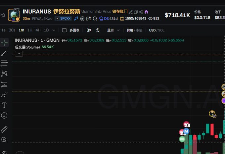Click the UraniumInUrAnus description text

pos(96,12)
